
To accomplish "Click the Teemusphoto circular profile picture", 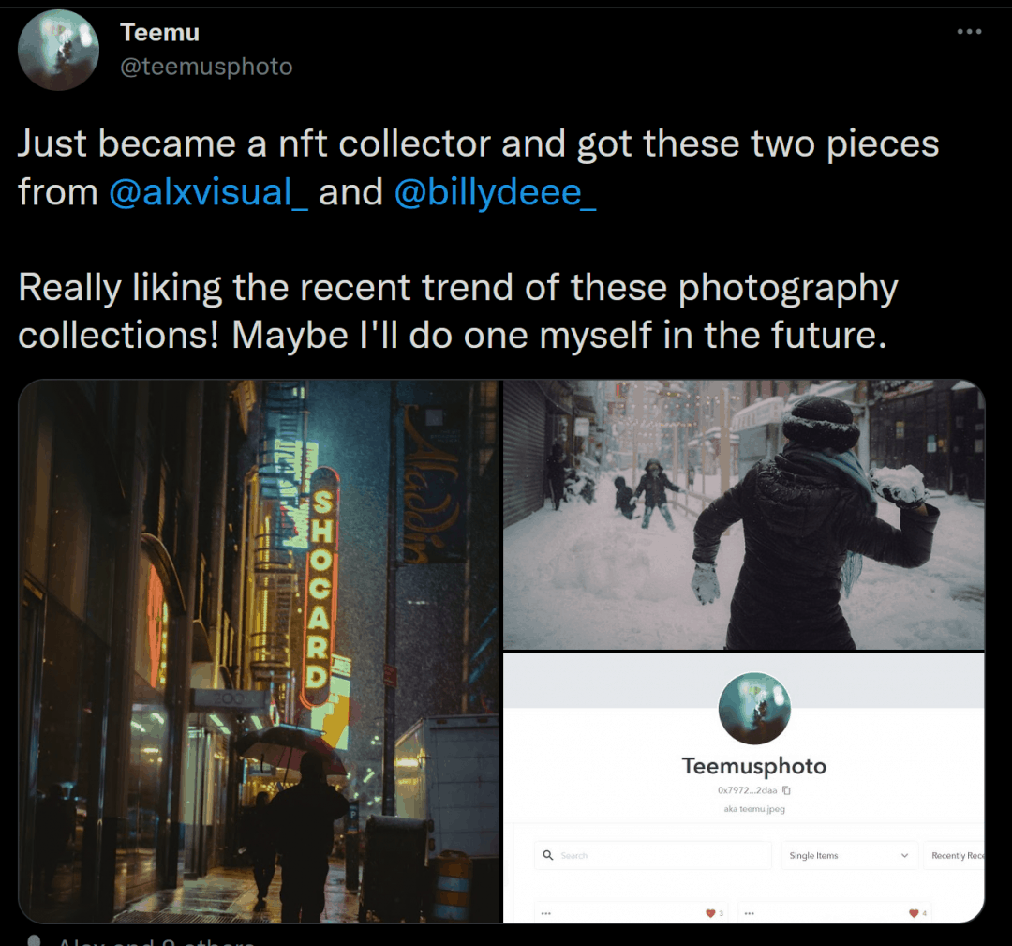I will coord(754,709).
